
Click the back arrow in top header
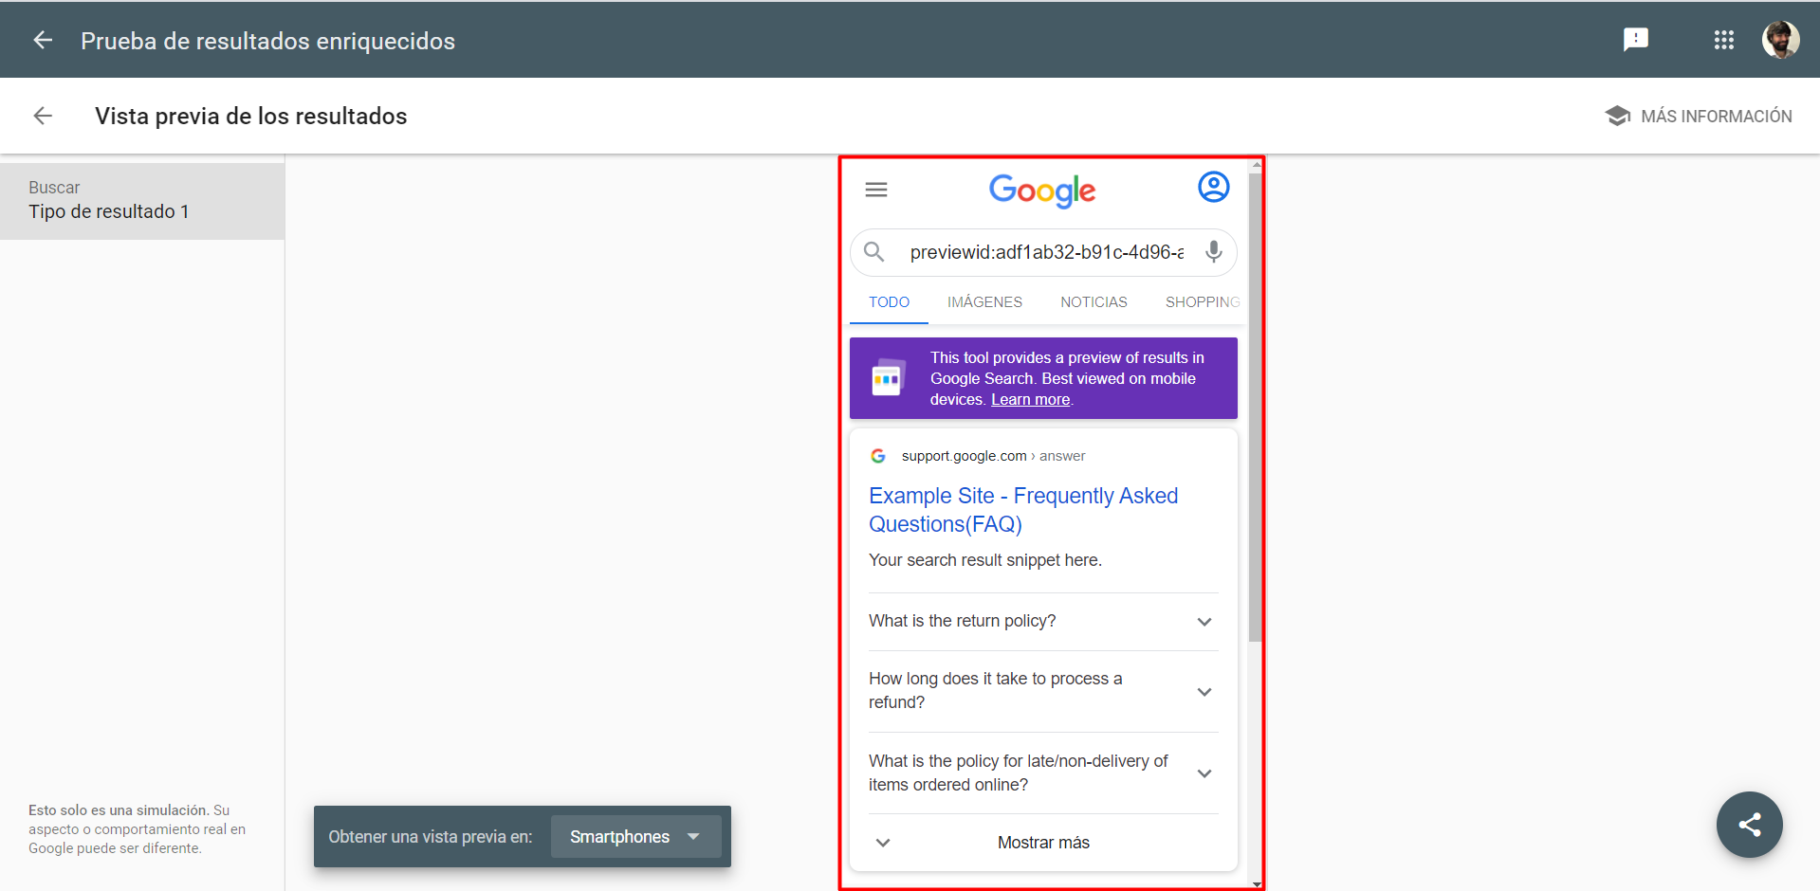[x=43, y=40]
